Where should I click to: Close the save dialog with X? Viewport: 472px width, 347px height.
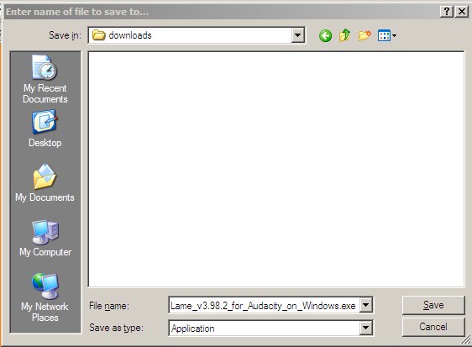pyautogui.click(x=461, y=12)
